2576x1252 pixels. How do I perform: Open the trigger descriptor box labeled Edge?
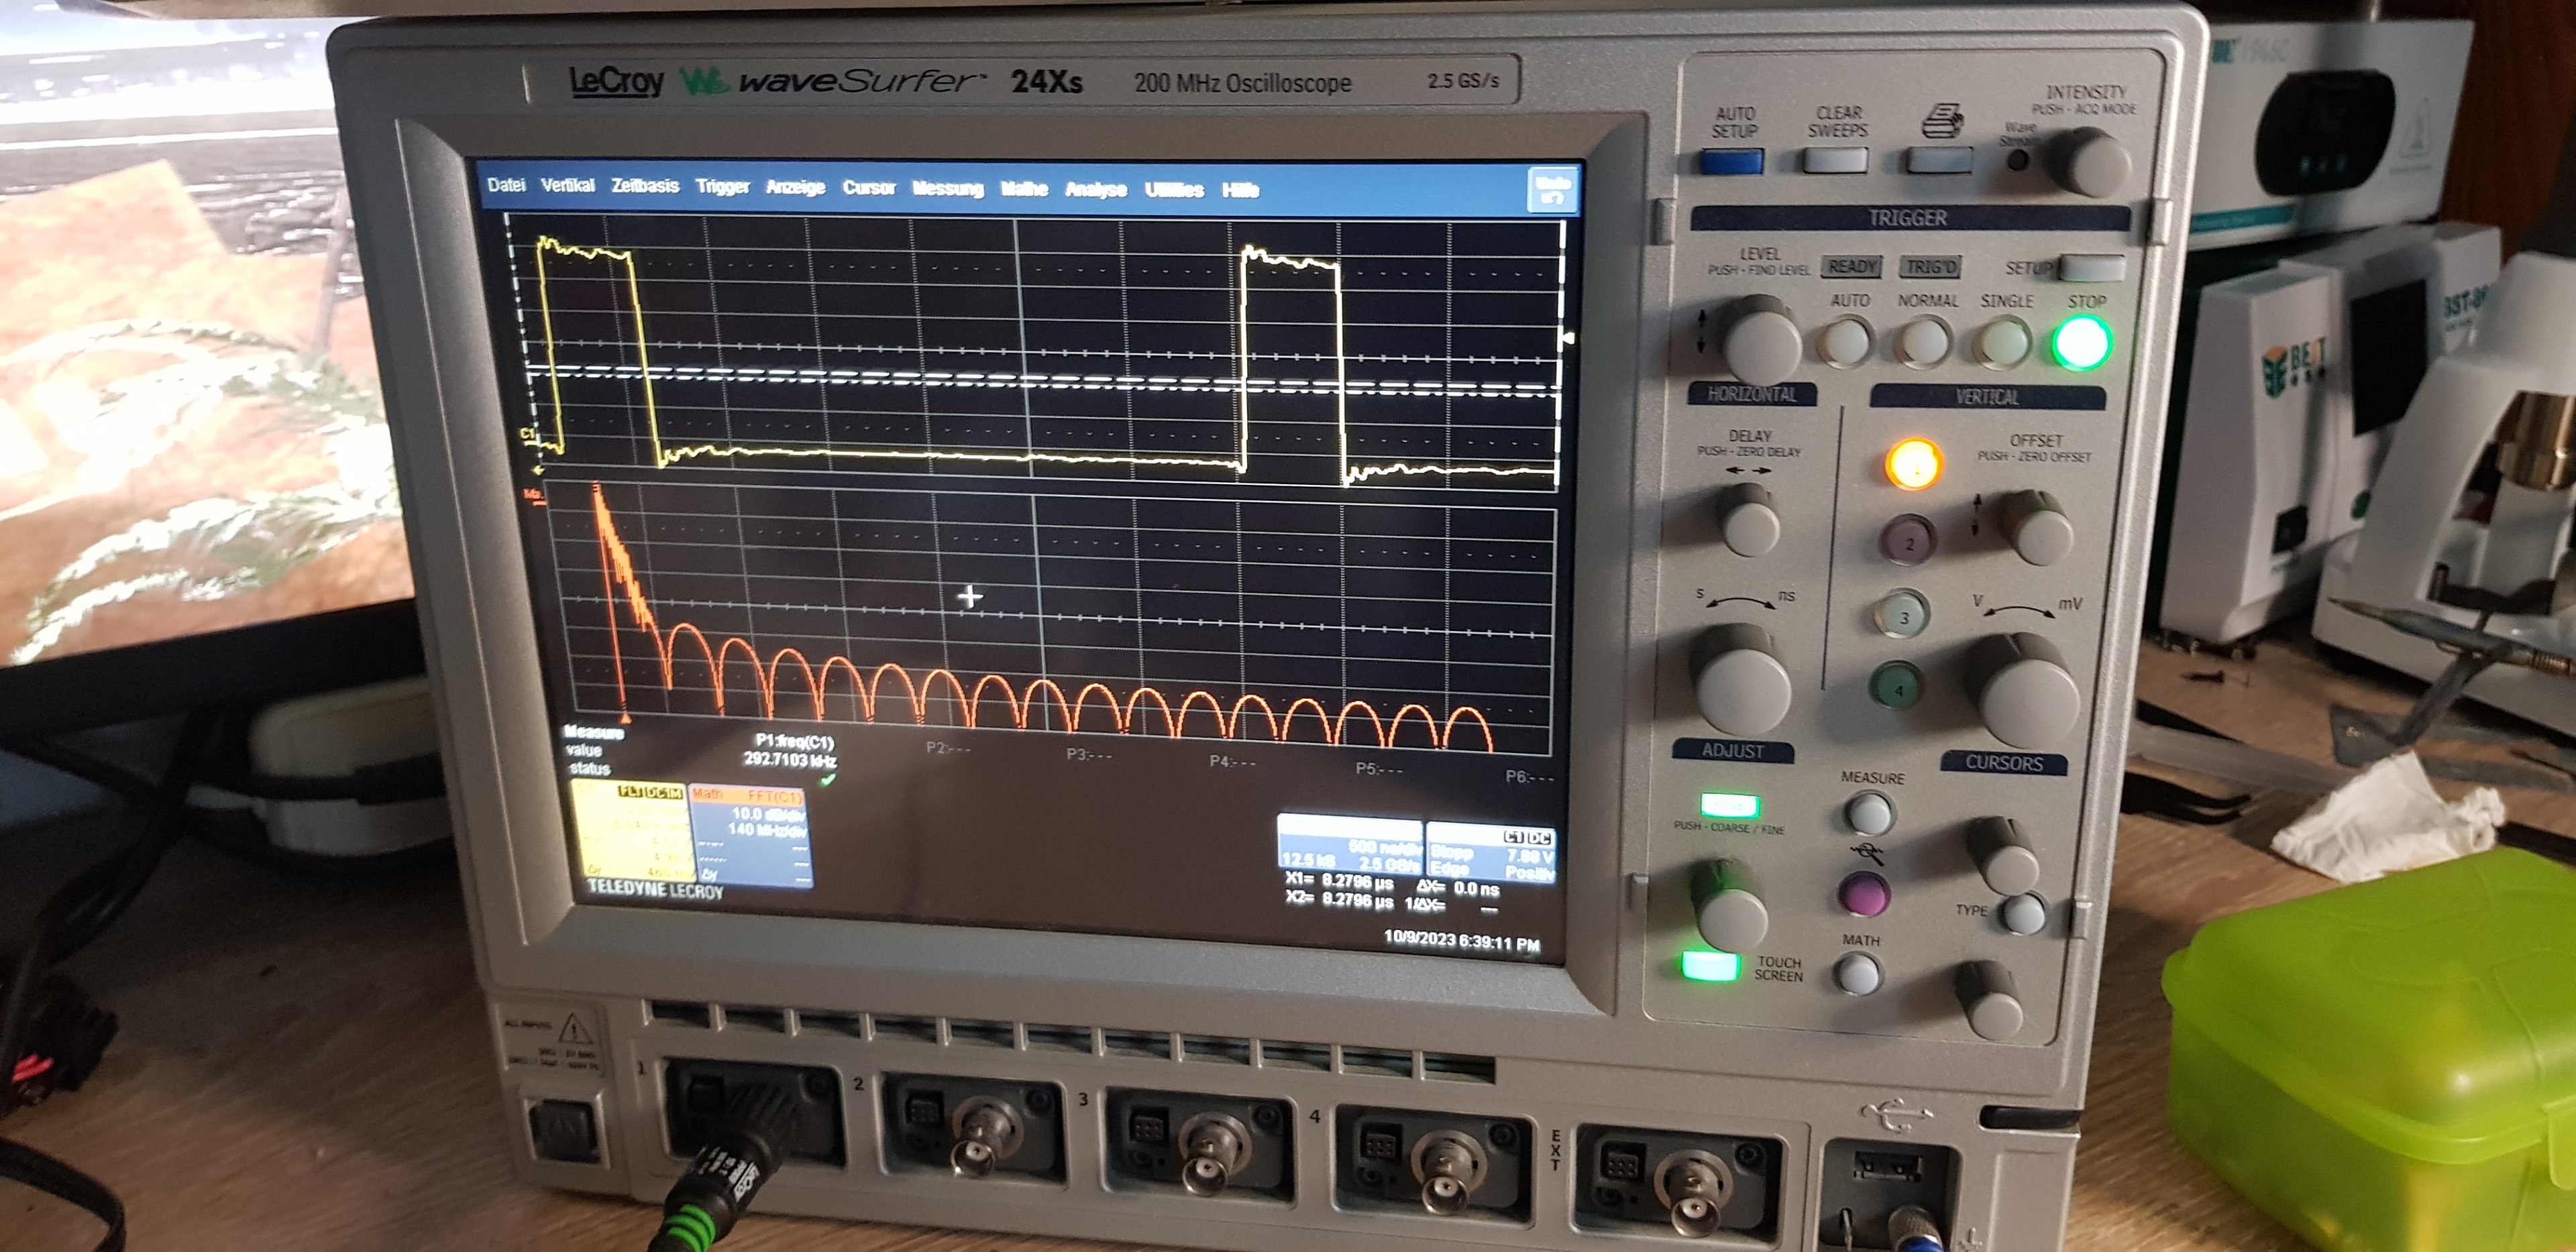(x=1490, y=853)
